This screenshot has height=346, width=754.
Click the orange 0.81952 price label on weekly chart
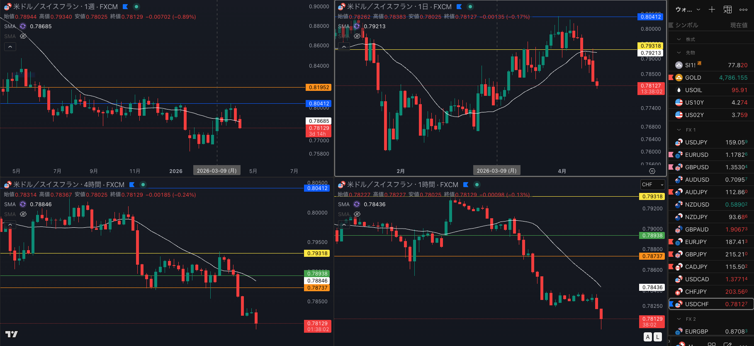tap(319, 88)
